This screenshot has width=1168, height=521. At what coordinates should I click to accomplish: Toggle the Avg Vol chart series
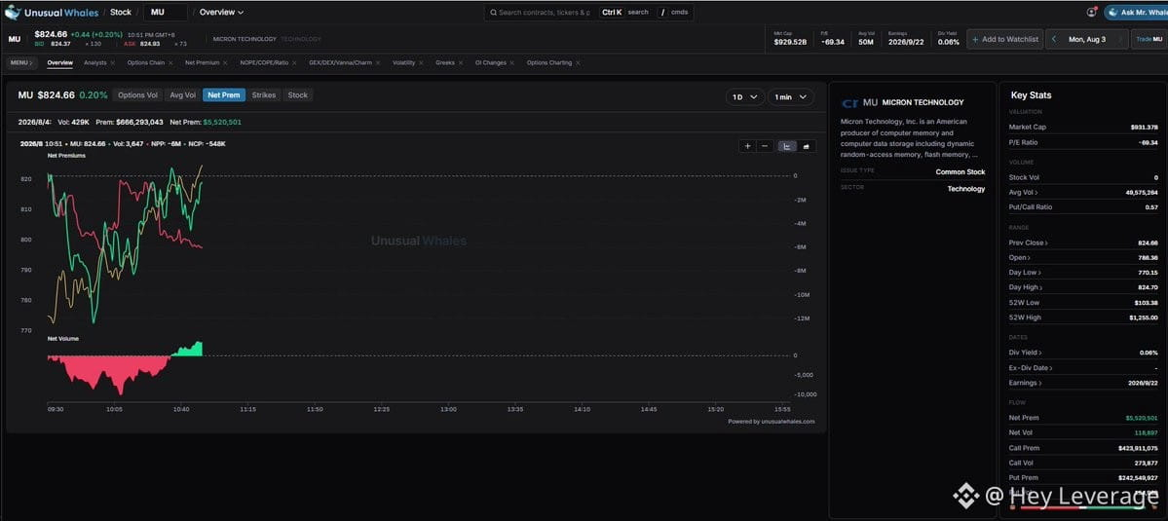click(x=182, y=95)
